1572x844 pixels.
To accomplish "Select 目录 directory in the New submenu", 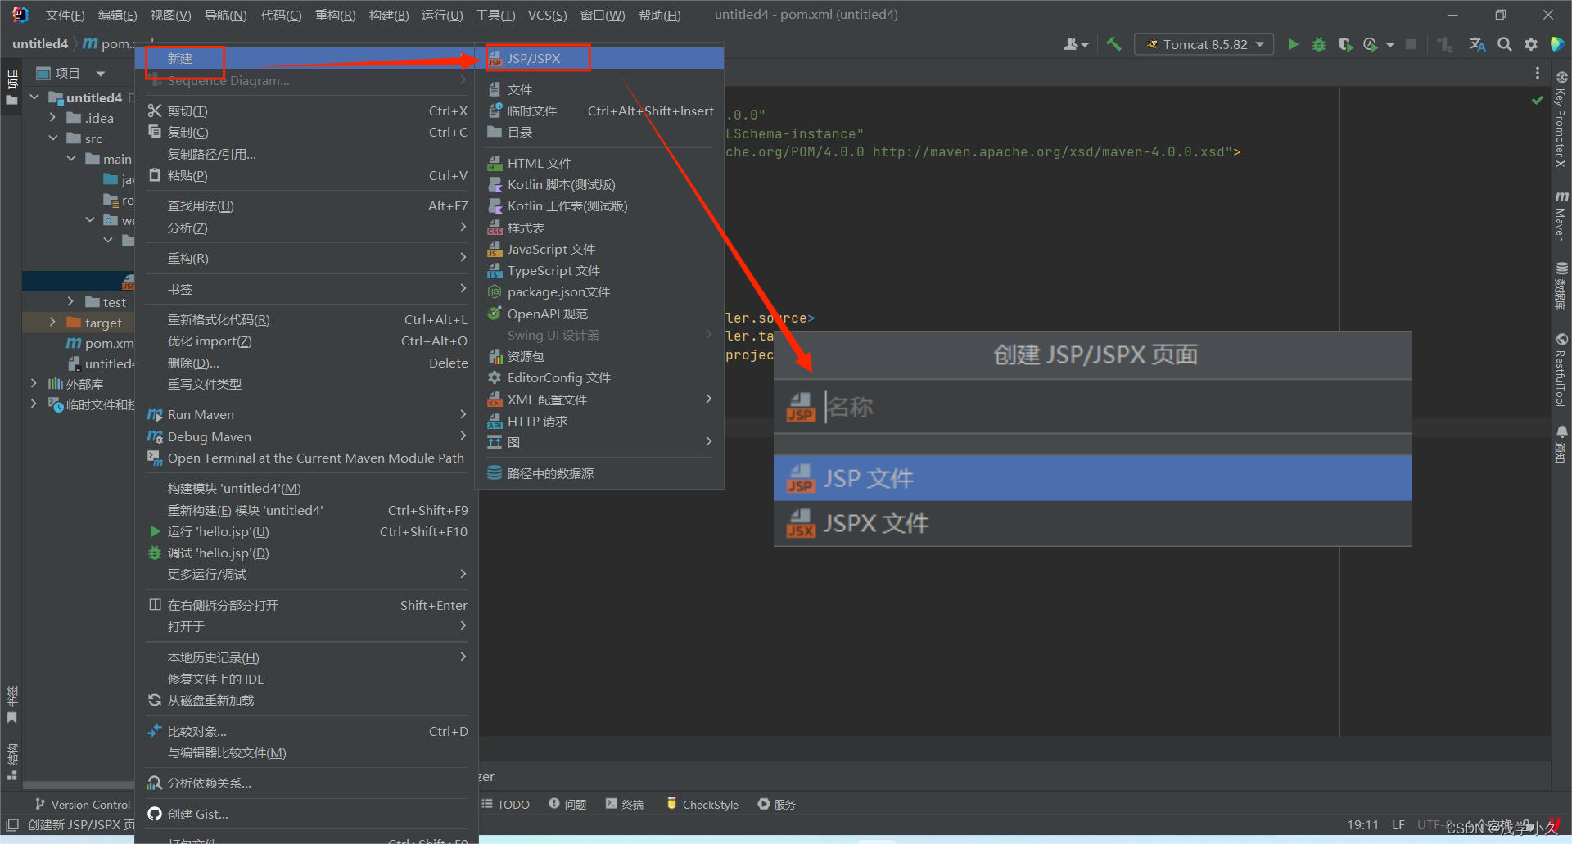I will click(x=599, y=132).
